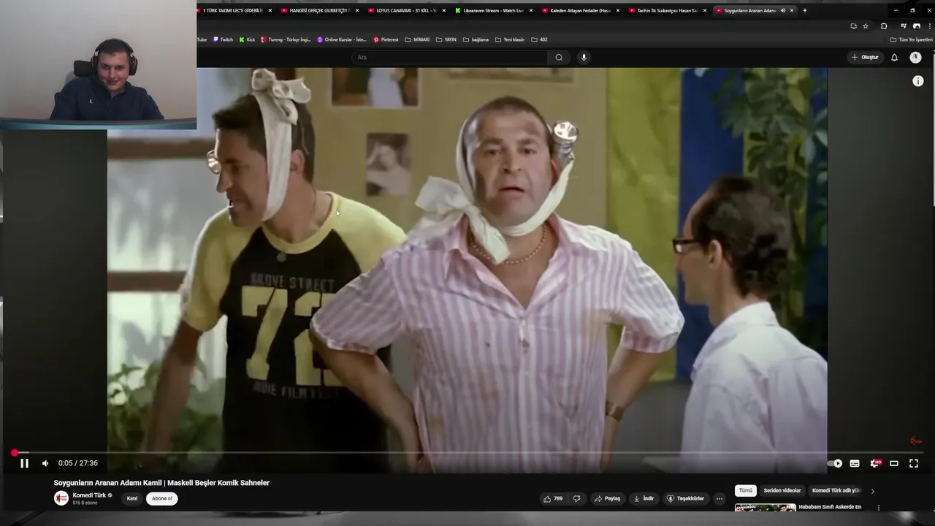Open options for Hababam Sınıfı Askerde video

(879, 508)
